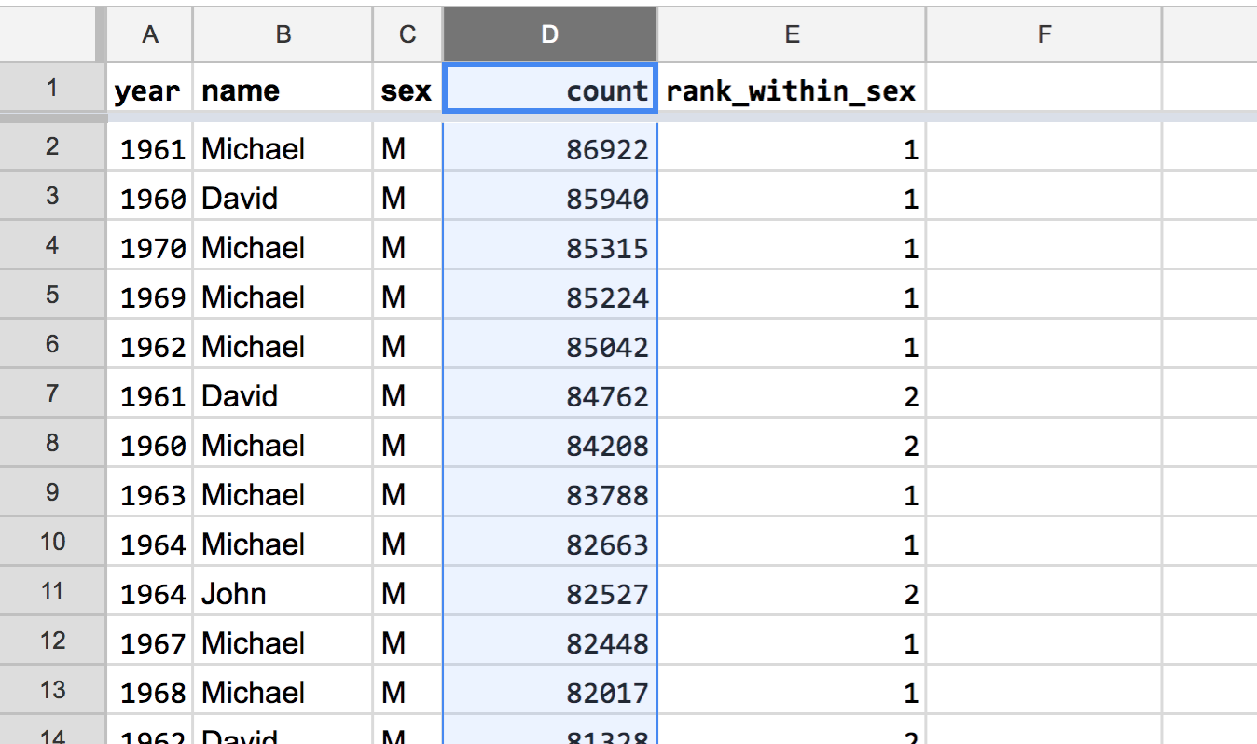Screen dimensions: 1257x744
Task: Click the cell with count 85940
Action: 550,198
